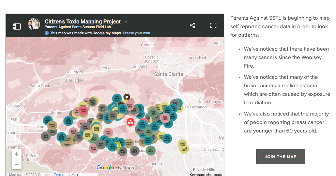Follow the 'Create your own' link
This screenshot has height=176, width=336.
click(137, 33)
